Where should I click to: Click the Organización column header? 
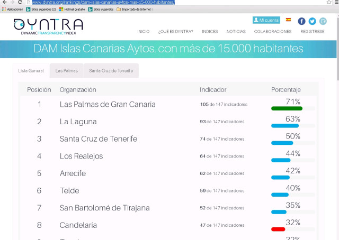click(78, 90)
